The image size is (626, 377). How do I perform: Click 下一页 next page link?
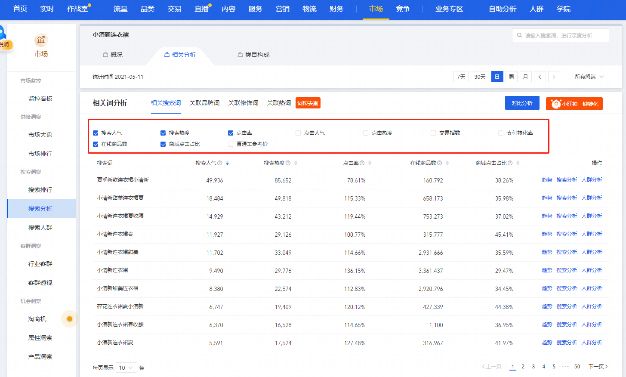pos(598,367)
